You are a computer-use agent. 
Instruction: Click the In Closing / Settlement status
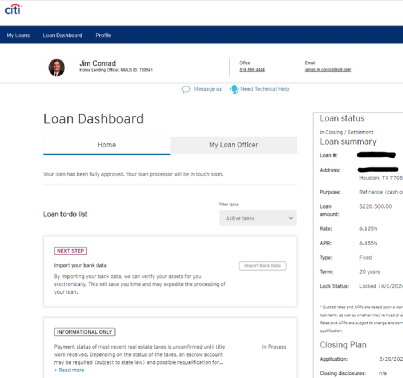(x=347, y=132)
